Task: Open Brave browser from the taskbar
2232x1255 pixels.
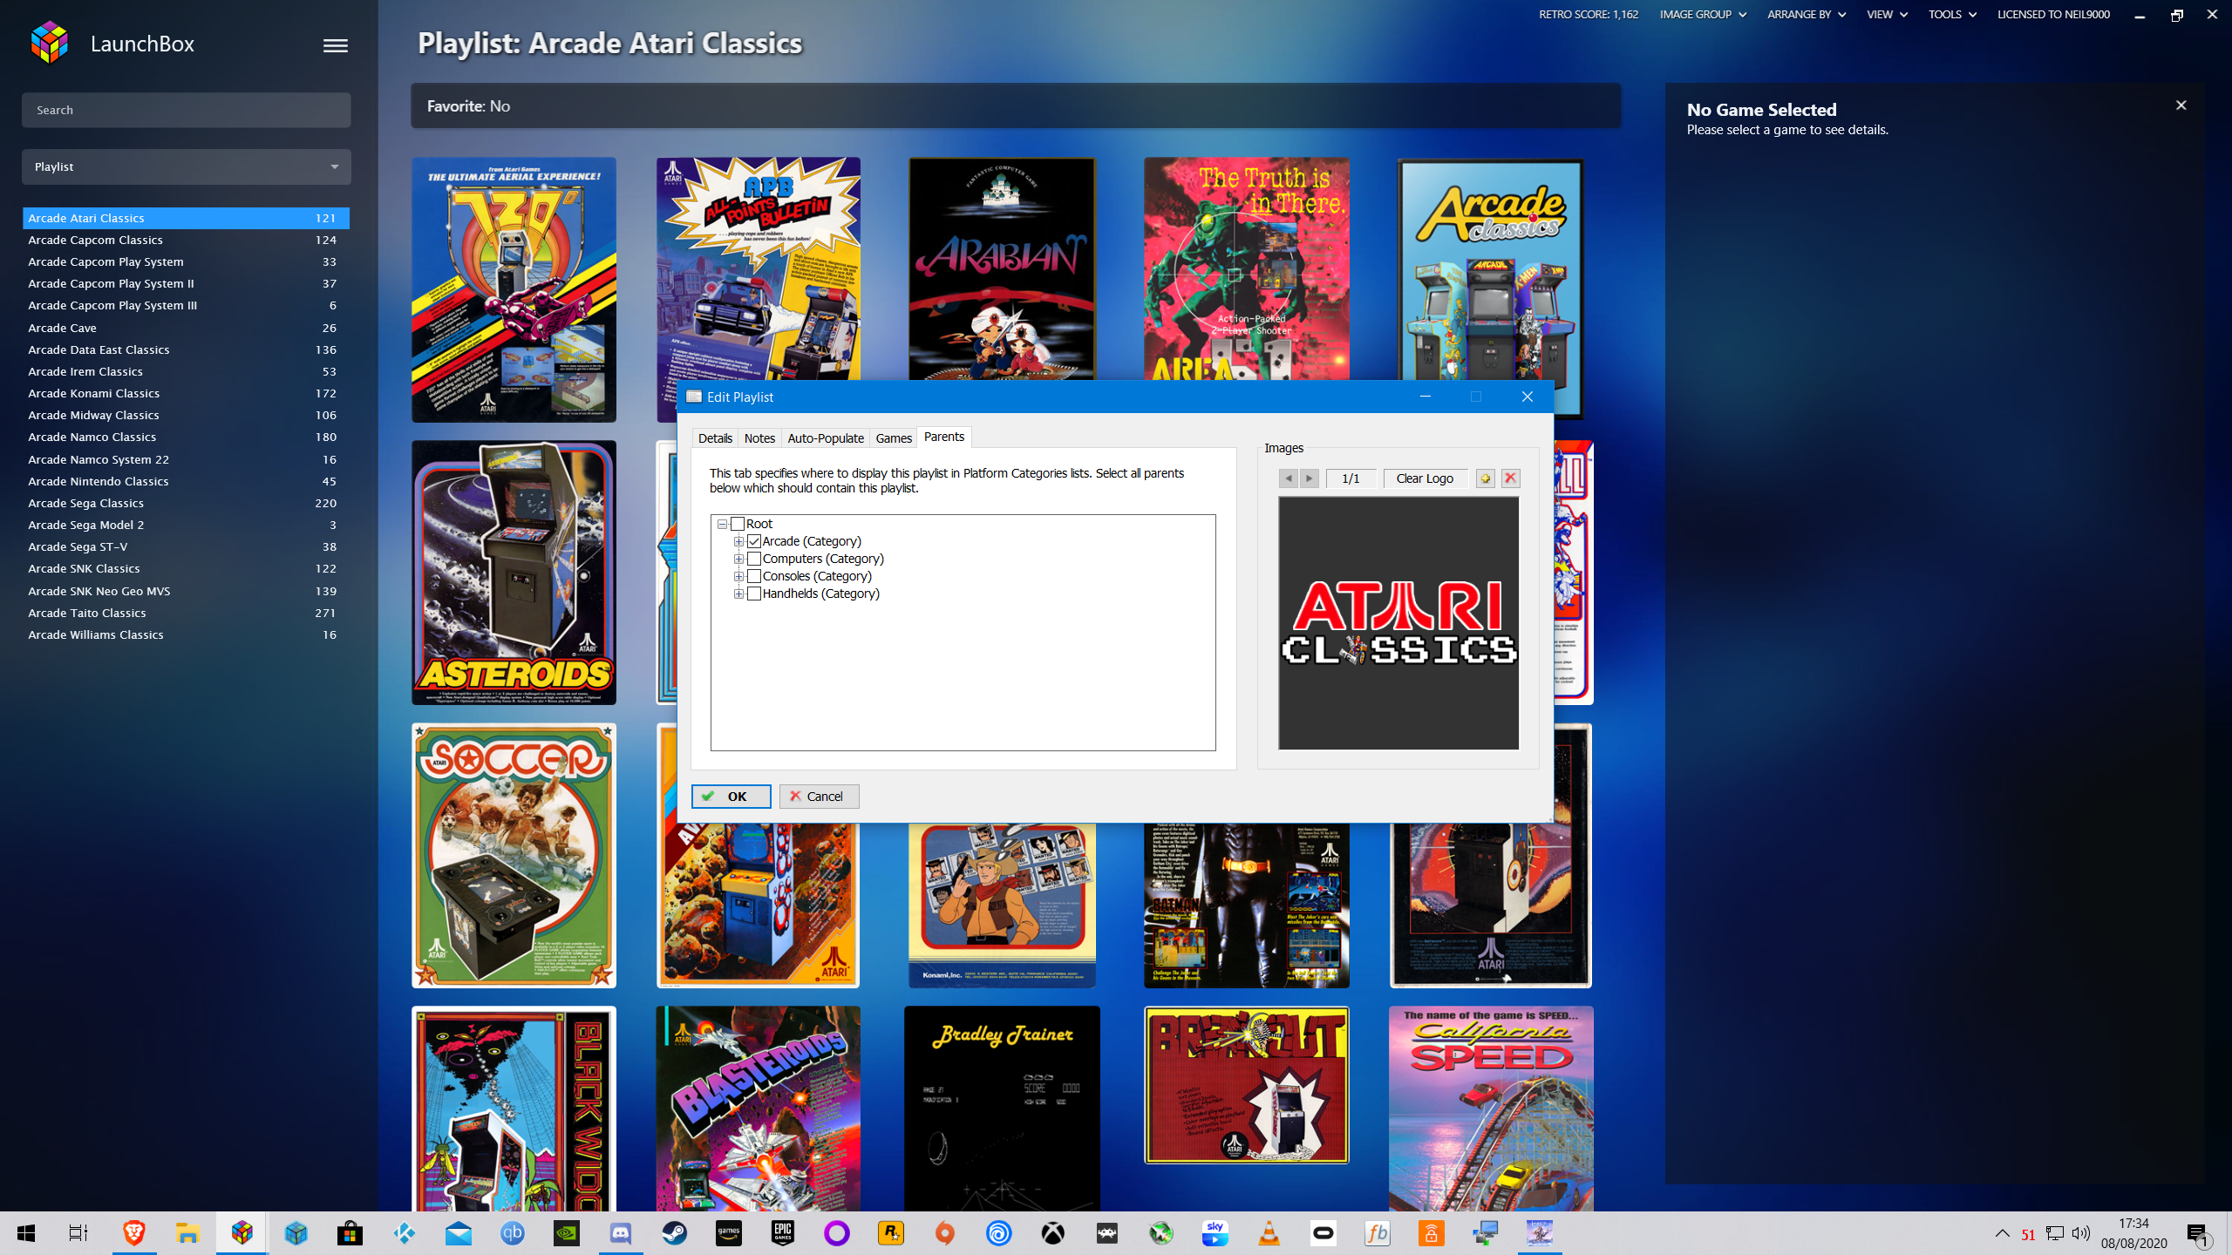Action: click(133, 1232)
